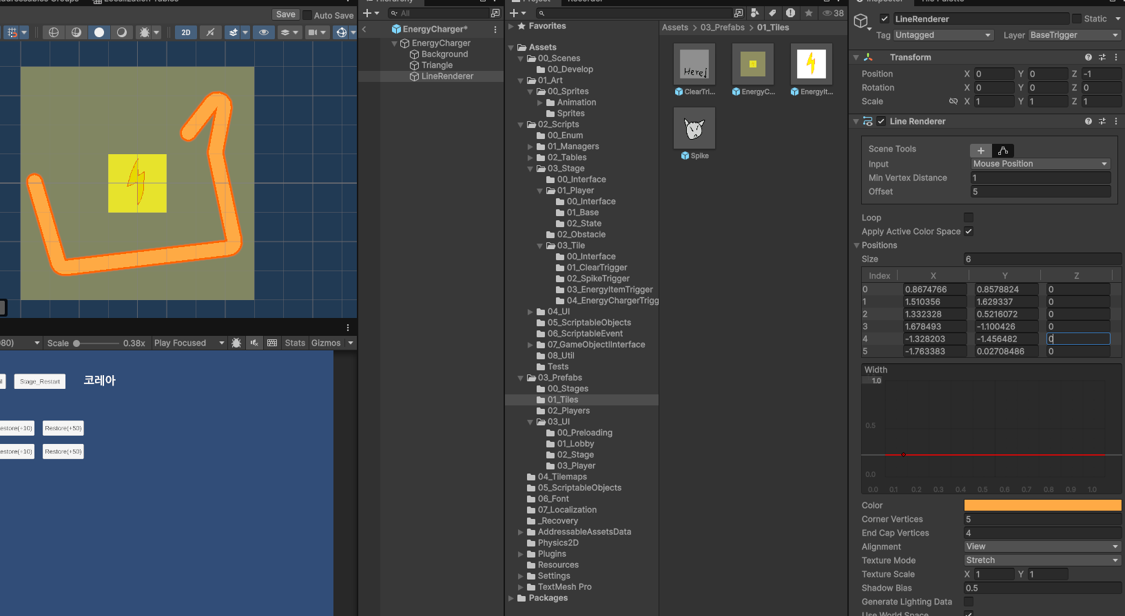Expand the Favorites section
Image resolution: width=1125 pixels, height=616 pixels.
511,26
